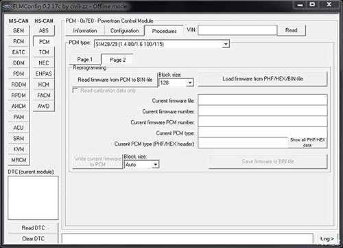Choose the AWD module
Image resolution: width=343 pixels, height=248 pixels.
(44, 106)
